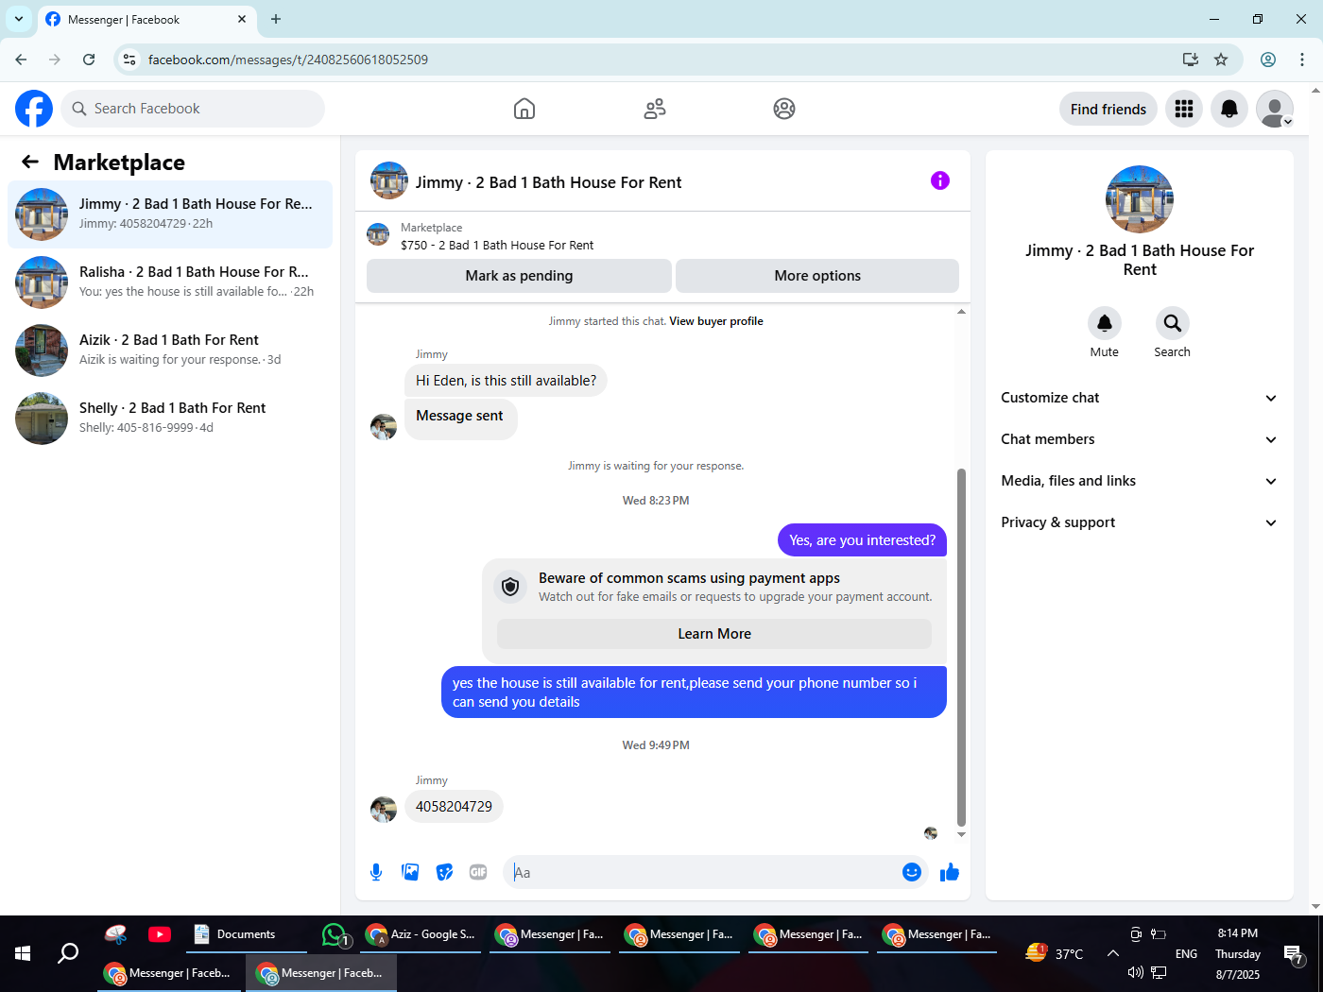Click the "Hi Eden, is this still available?" message
Screen dimensions: 1323x992
[x=507, y=381]
